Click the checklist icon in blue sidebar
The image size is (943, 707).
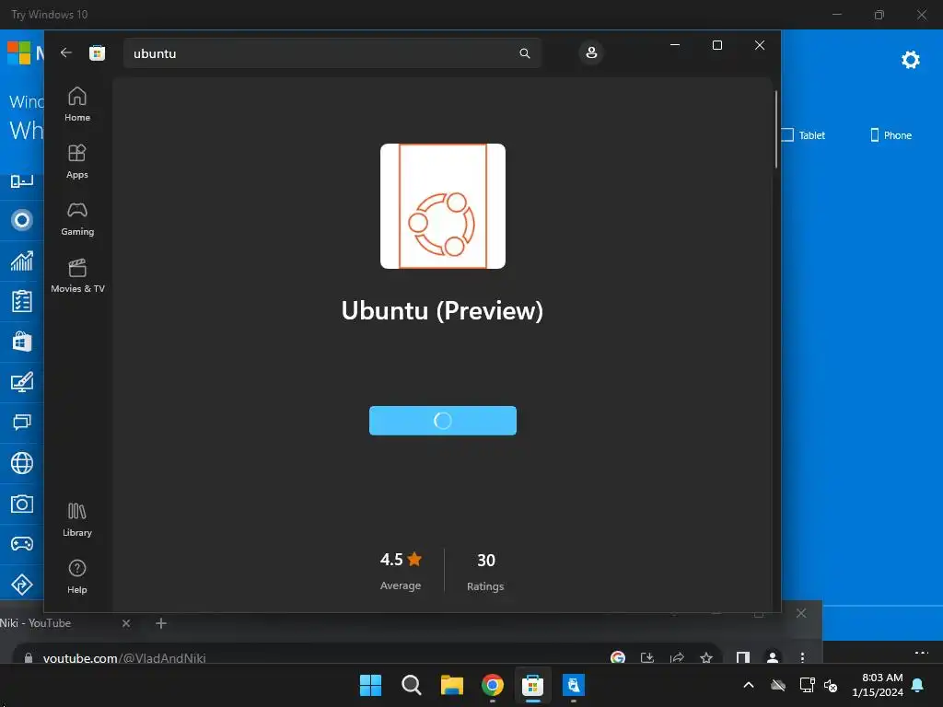pyautogui.click(x=22, y=301)
